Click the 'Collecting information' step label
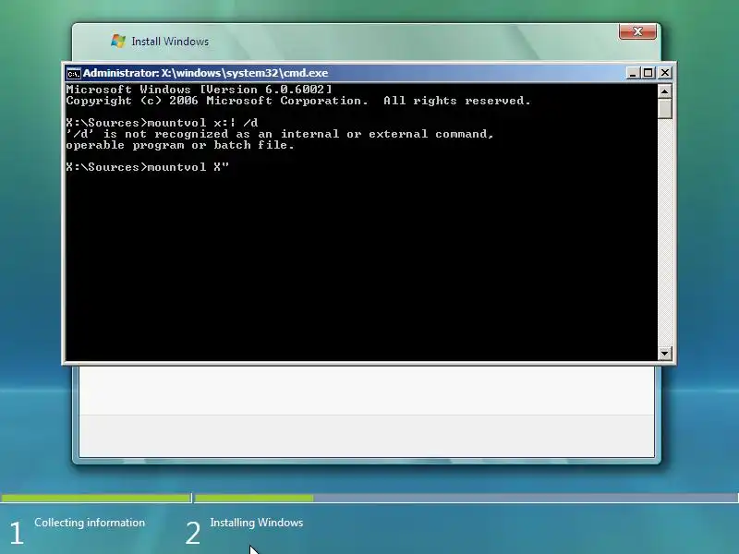Image resolution: width=739 pixels, height=554 pixels. pyautogui.click(x=90, y=523)
